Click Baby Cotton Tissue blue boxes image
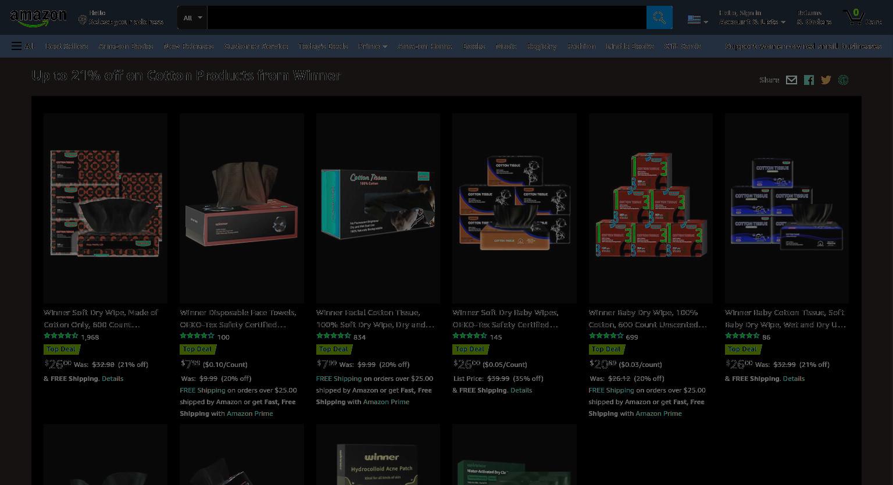Image resolution: width=893 pixels, height=485 pixels. (787, 208)
